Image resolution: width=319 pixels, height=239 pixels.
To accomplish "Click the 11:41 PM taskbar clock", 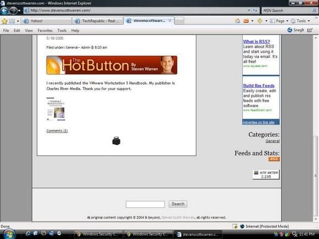I will [307, 234].
